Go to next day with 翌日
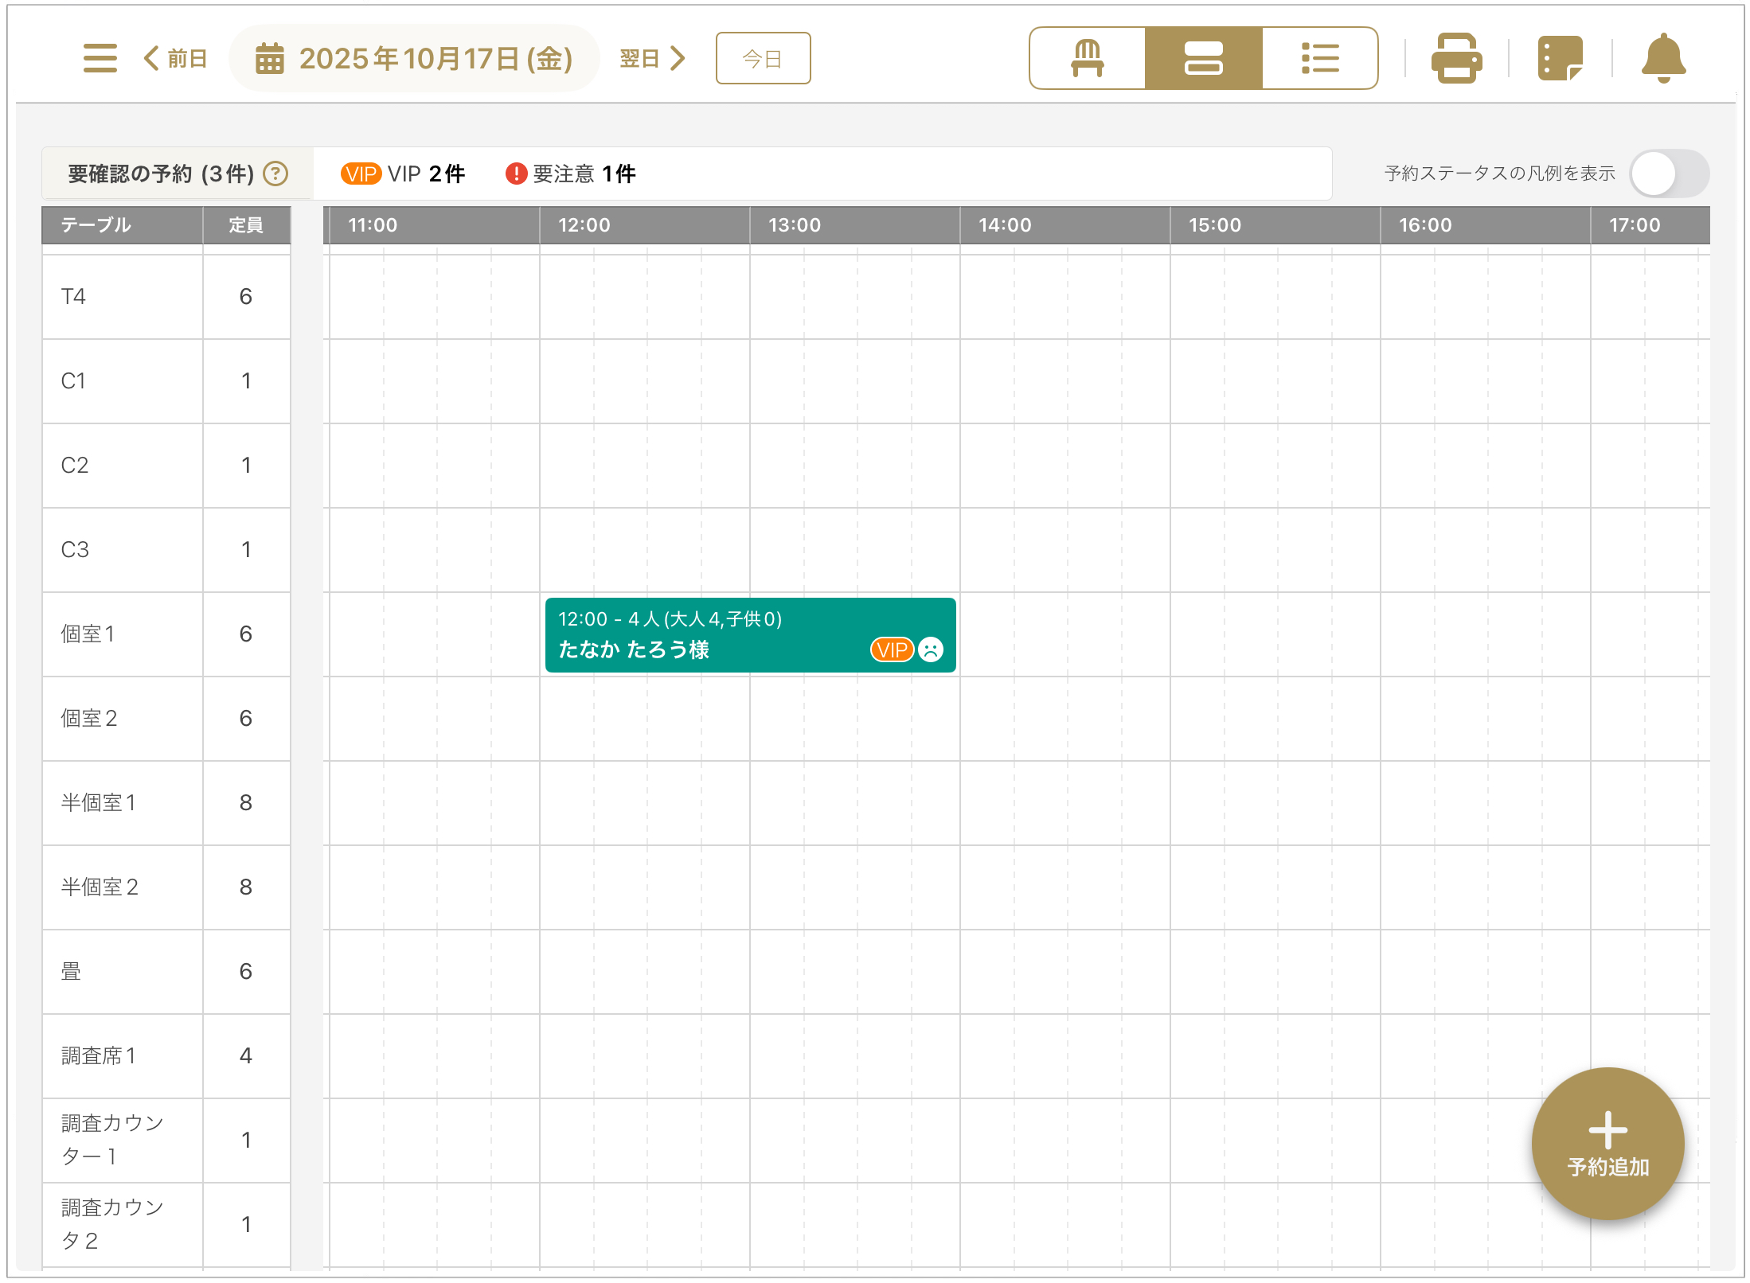 652,58
